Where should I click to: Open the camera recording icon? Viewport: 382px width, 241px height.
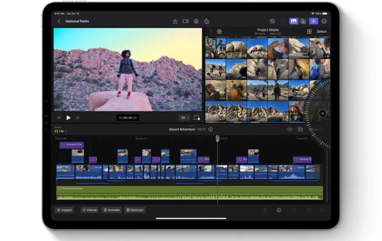[x=186, y=21]
